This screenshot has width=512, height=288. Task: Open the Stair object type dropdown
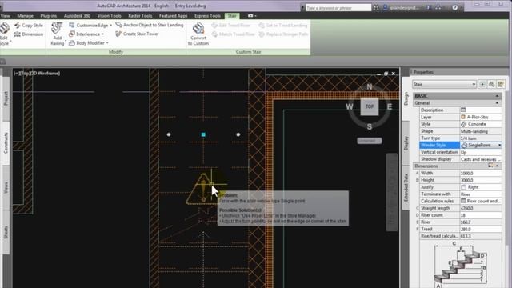point(444,84)
